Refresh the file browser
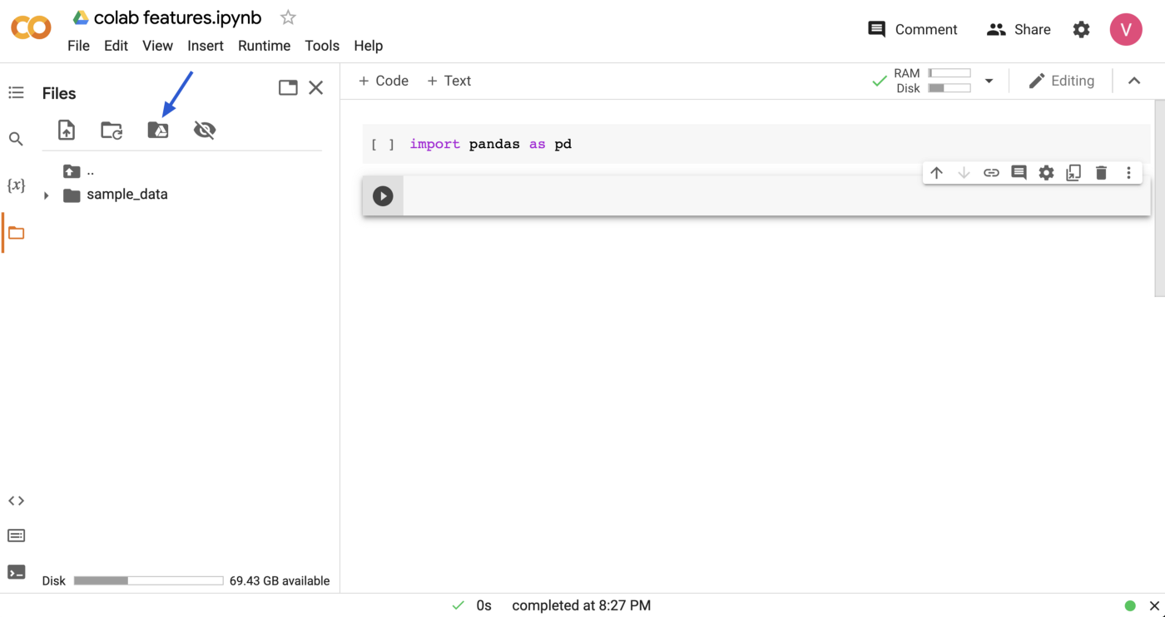The height and width of the screenshot is (617, 1165). click(x=112, y=130)
